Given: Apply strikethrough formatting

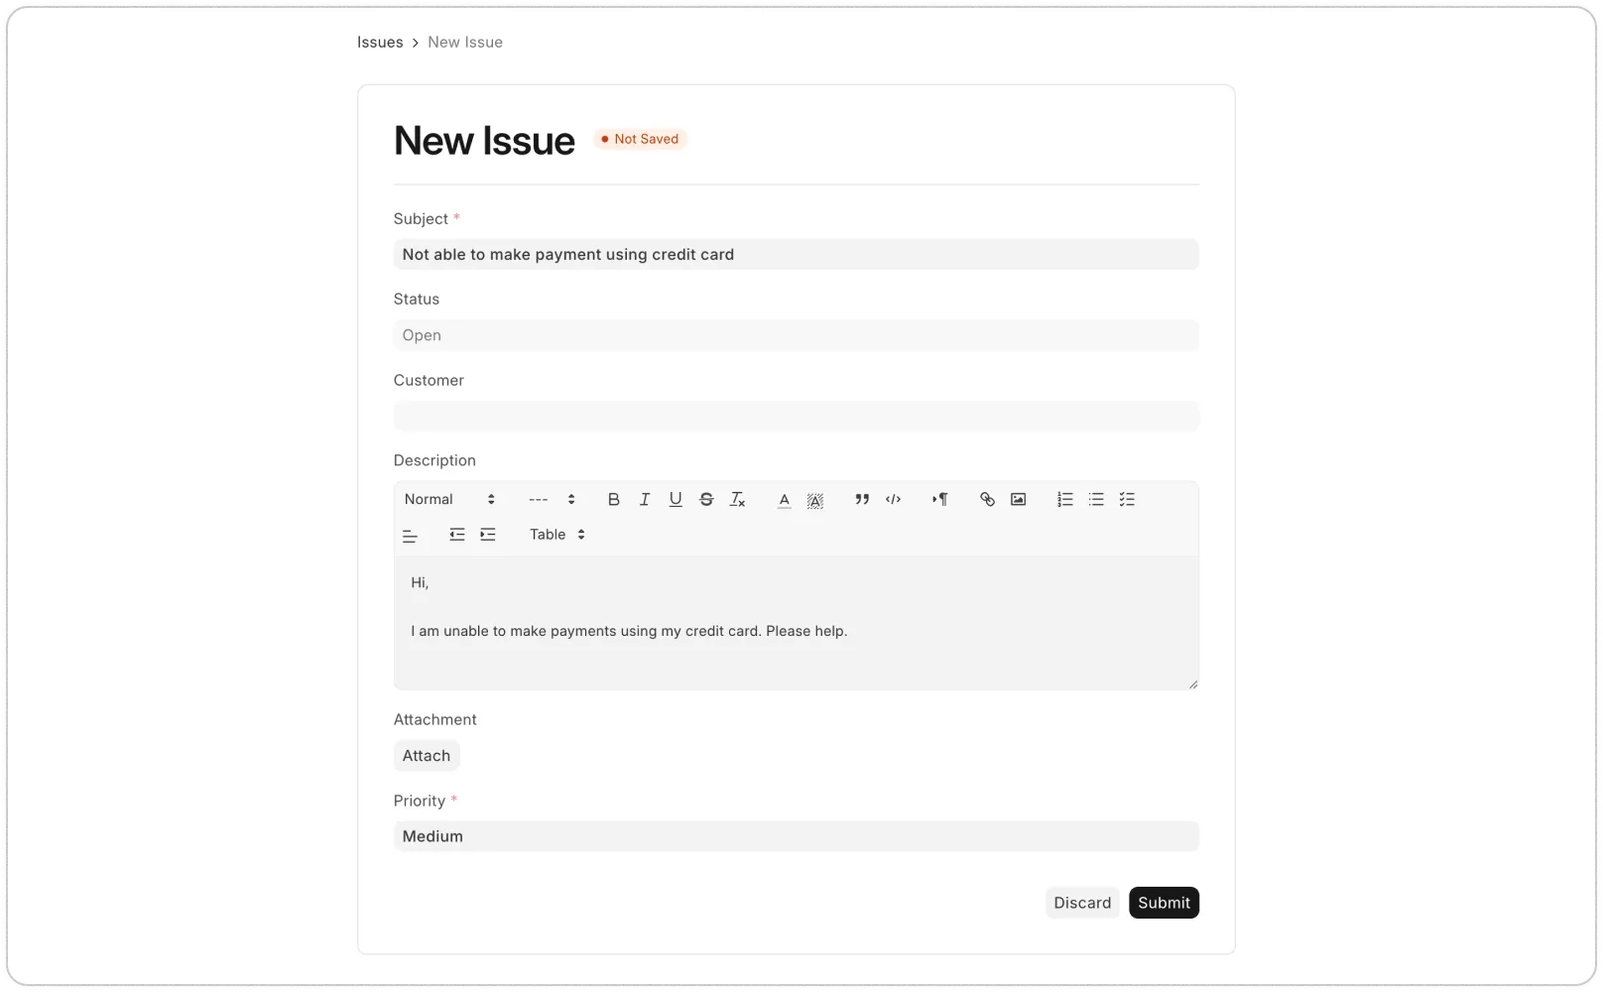Looking at the screenshot, I should [x=705, y=499].
